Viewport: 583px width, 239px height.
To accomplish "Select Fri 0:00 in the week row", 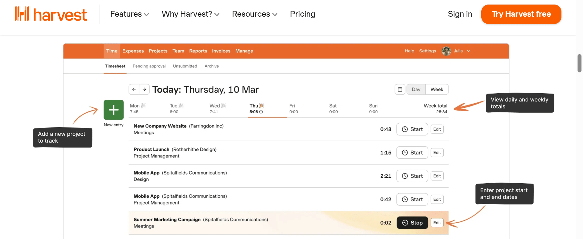I will [294, 108].
